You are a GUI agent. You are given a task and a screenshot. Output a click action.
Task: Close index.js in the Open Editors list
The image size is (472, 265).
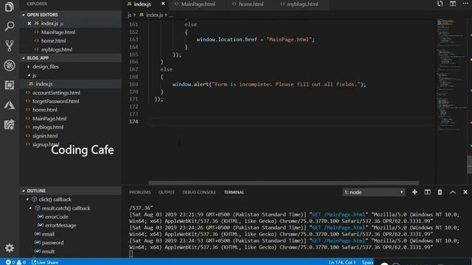(29, 23)
